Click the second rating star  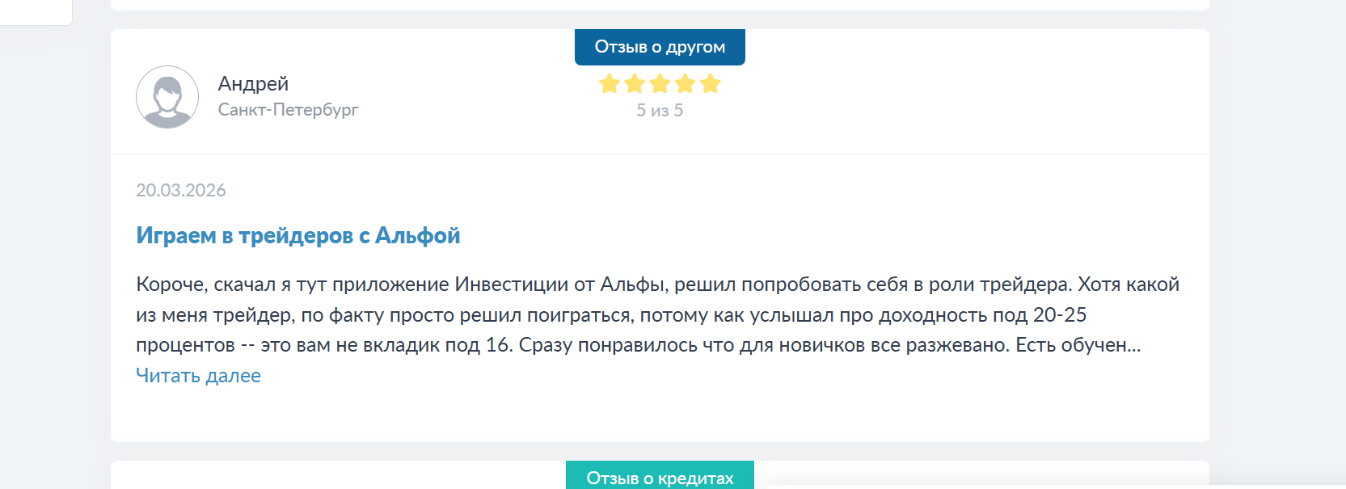[x=635, y=84]
